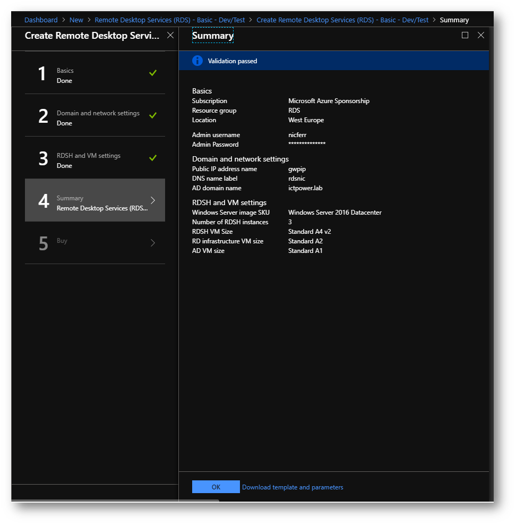
Task: Open step 1 Basics
Action: tap(95, 73)
